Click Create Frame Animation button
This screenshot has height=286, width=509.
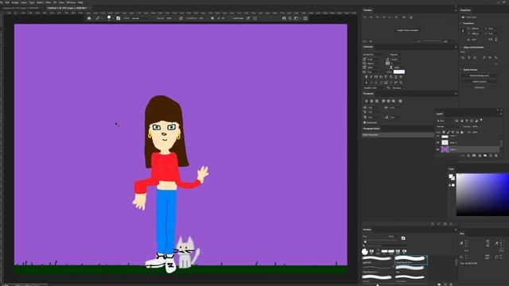[x=407, y=30]
